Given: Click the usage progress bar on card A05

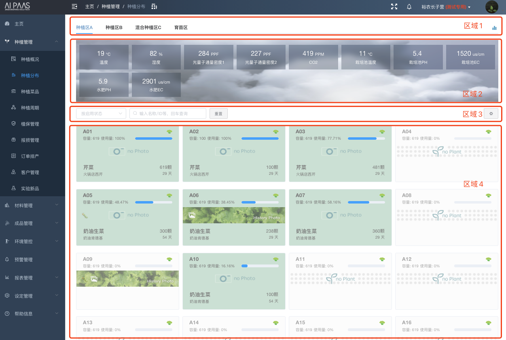Looking at the screenshot, I should [x=154, y=202].
